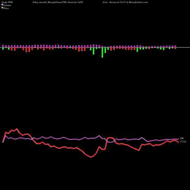This screenshot has width=190, height=190.
Task: Click the MunafaSutra charts for LEVI header
Action: pos(58,2)
